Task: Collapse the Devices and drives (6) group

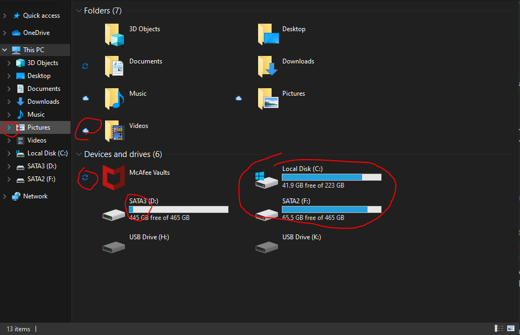Action: pos(79,154)
